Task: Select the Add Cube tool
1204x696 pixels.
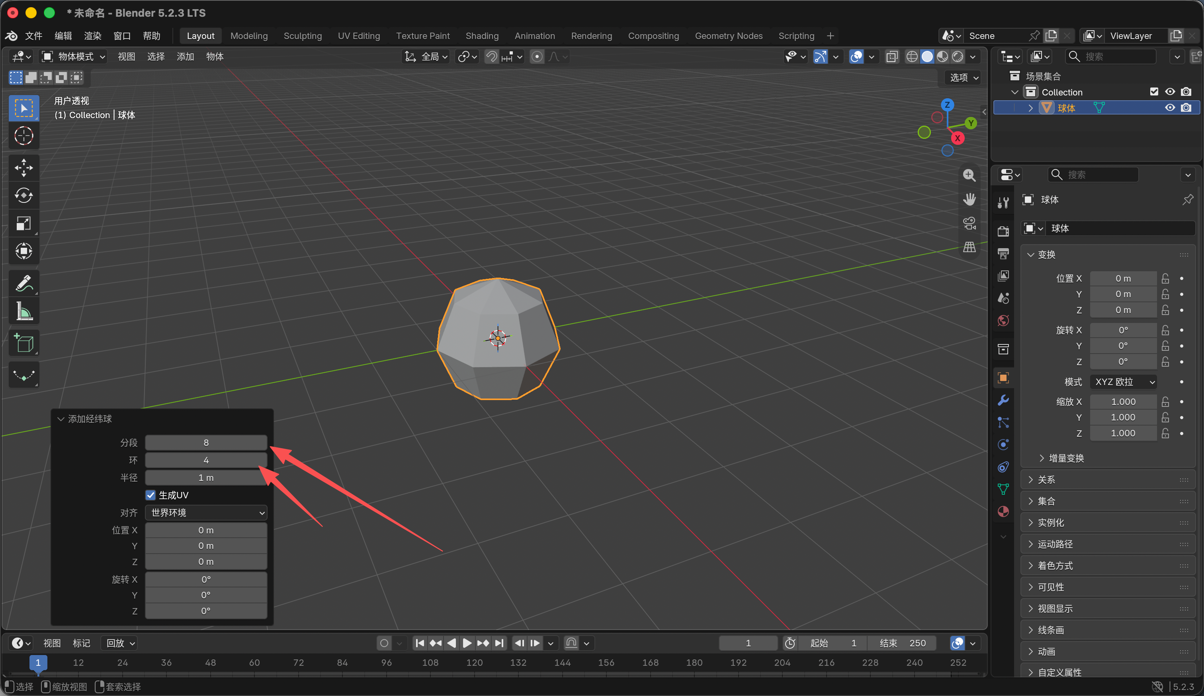Action: point(23,343)
